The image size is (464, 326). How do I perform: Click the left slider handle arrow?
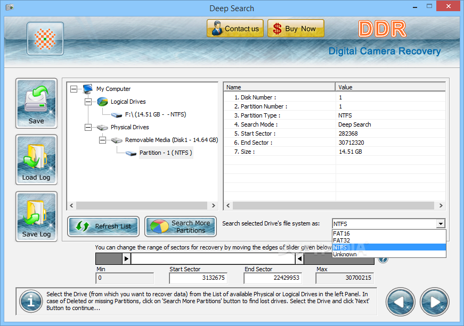click(126, 259)
